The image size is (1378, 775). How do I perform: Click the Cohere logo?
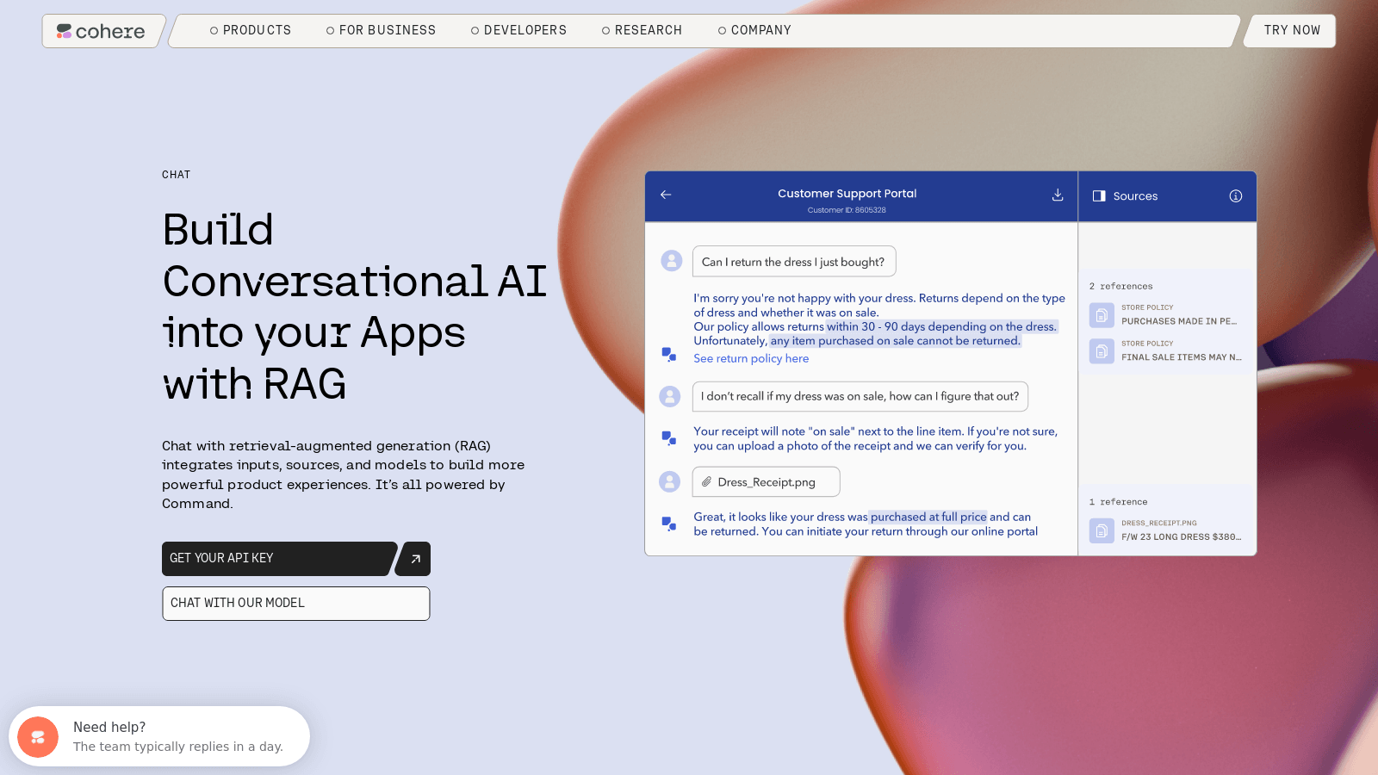point(101,31)
